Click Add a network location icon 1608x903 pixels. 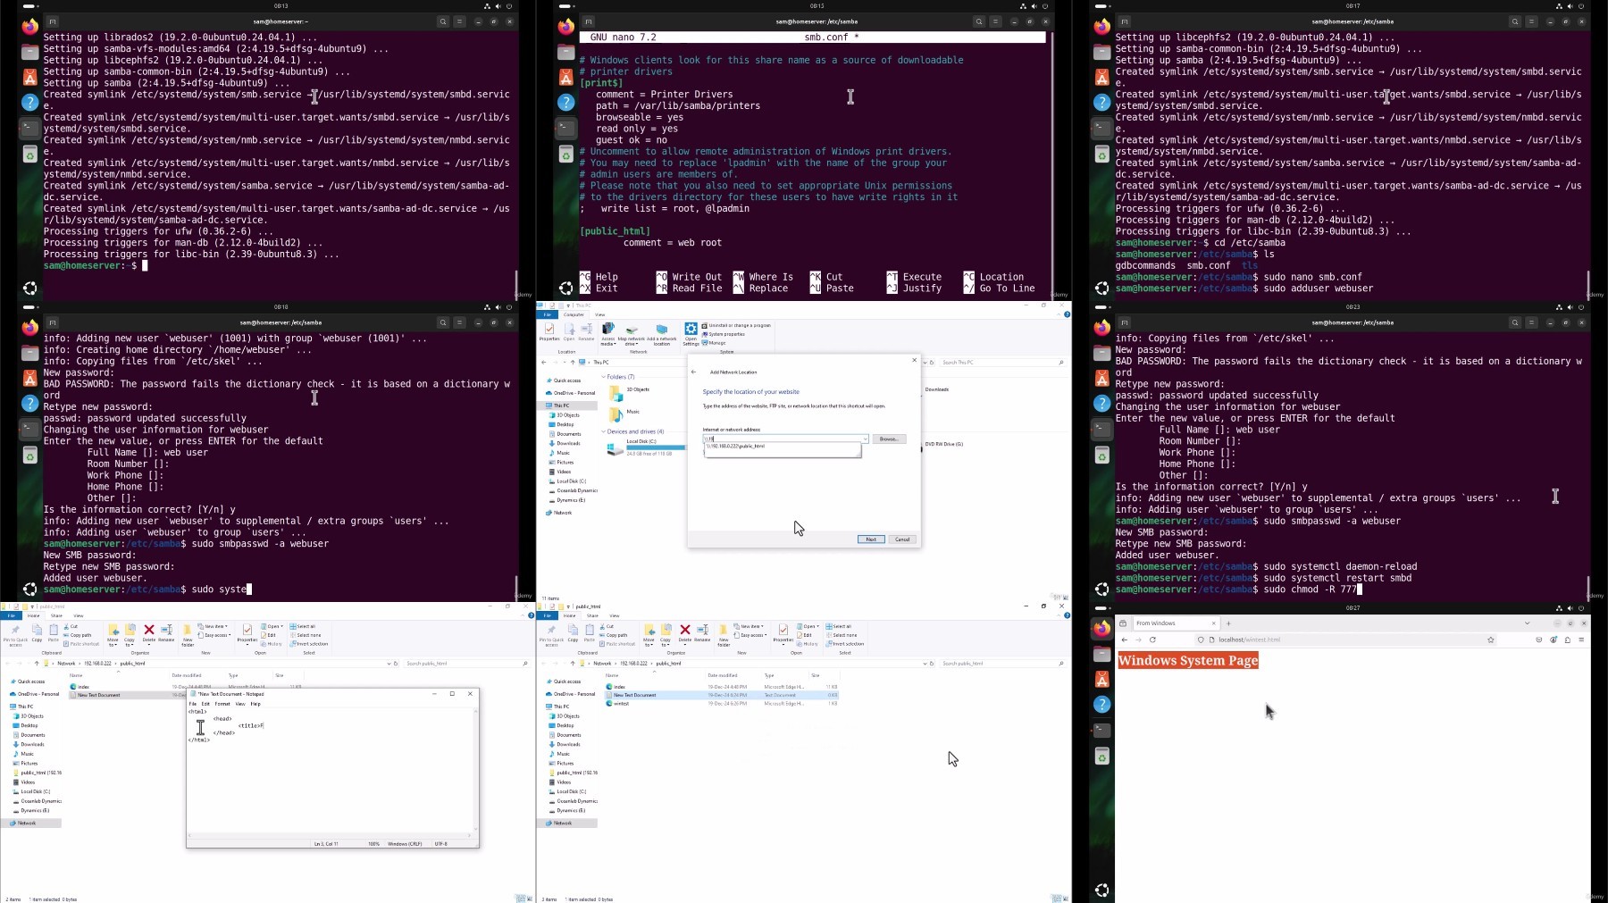661,334
